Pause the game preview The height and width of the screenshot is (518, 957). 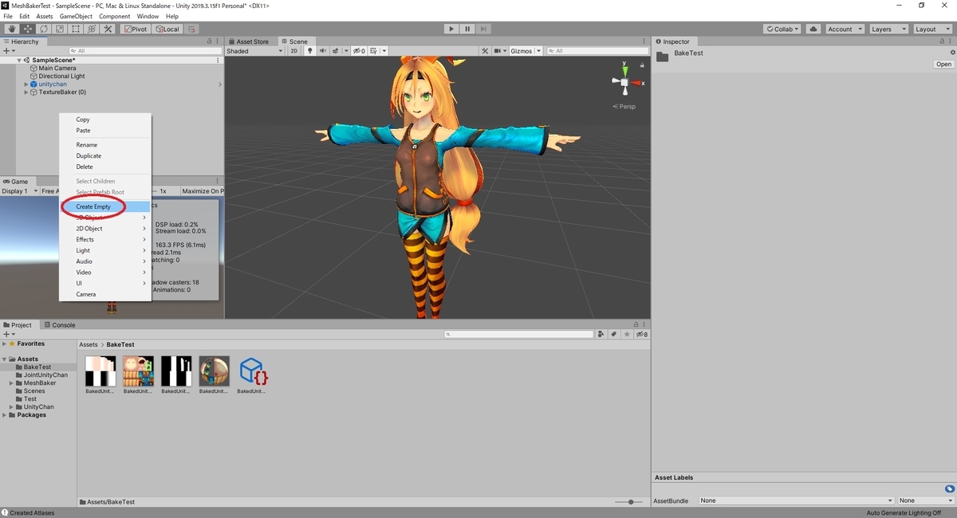[467, 29]
